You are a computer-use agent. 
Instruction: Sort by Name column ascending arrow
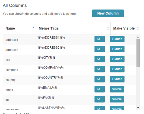33,28
